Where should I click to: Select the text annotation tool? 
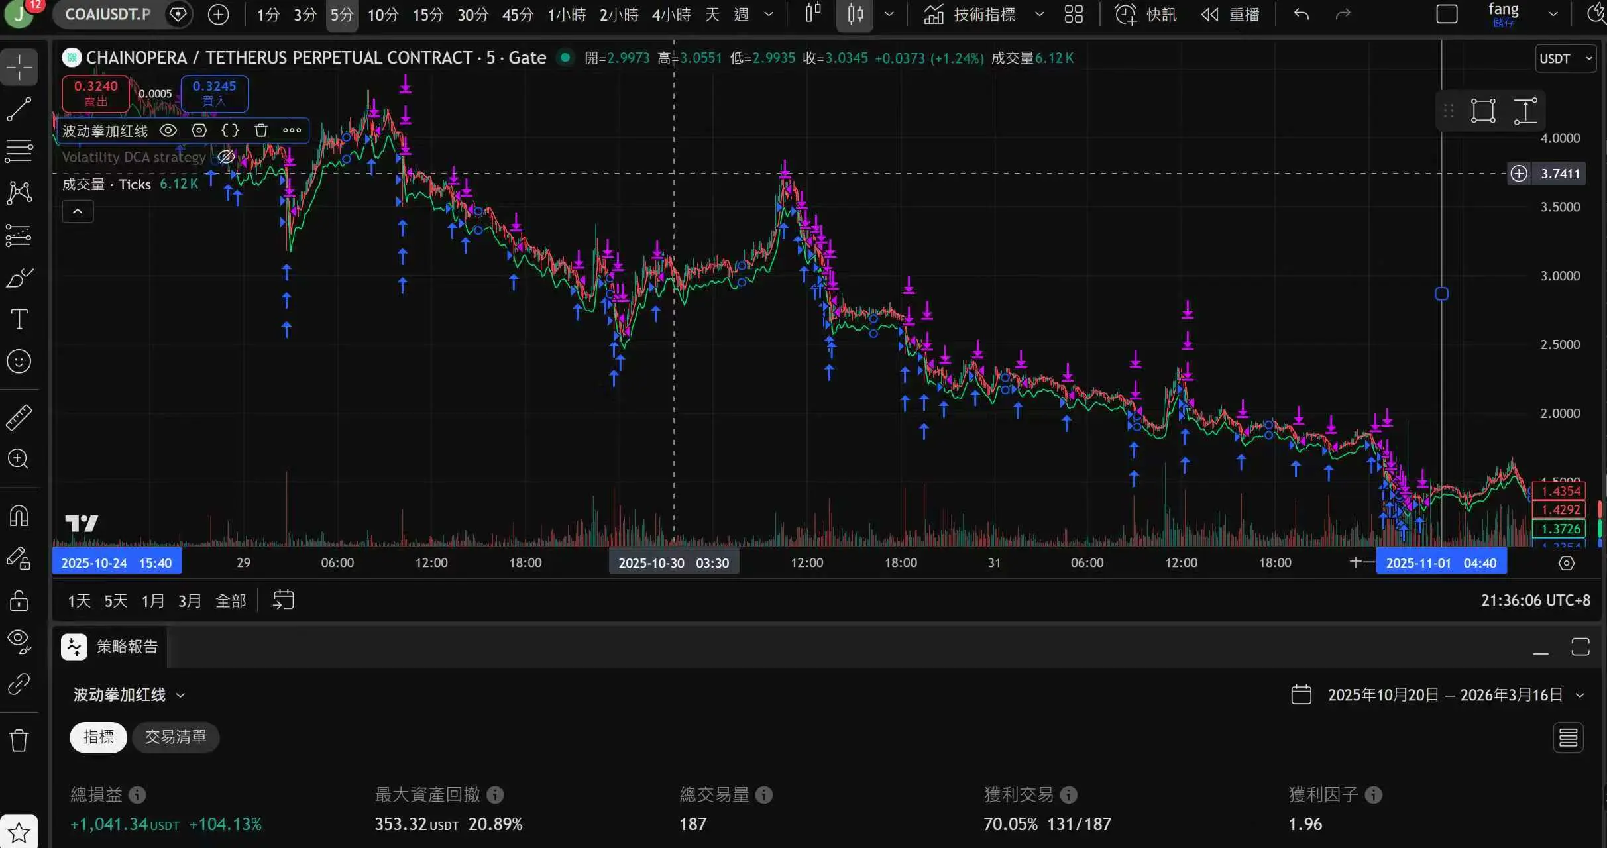[19, 319]
